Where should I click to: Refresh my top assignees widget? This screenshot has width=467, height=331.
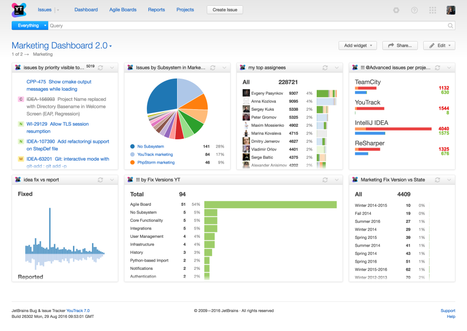[x=325, y=68]
